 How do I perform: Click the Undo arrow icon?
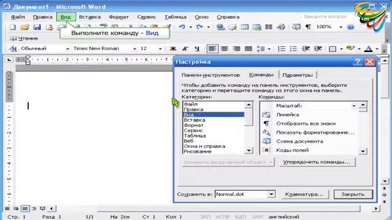click(182, 27)
